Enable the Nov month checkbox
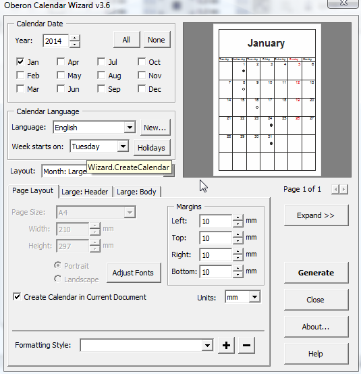 pos(142,76)
